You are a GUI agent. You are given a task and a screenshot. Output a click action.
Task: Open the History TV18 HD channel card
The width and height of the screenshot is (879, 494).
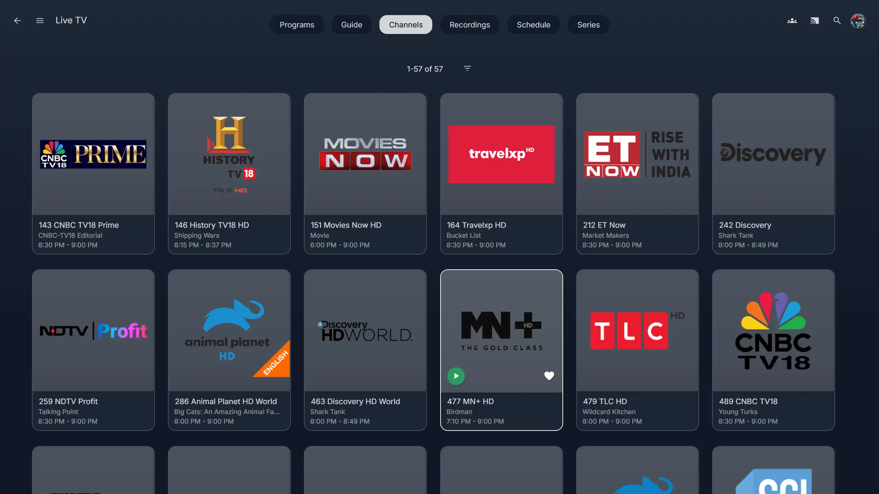pyautogui.click(x=229, y=154)
